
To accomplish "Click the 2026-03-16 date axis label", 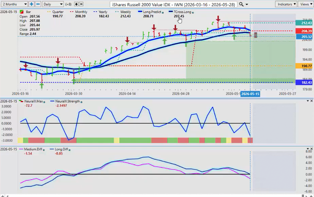I will (x=20, y=94).
